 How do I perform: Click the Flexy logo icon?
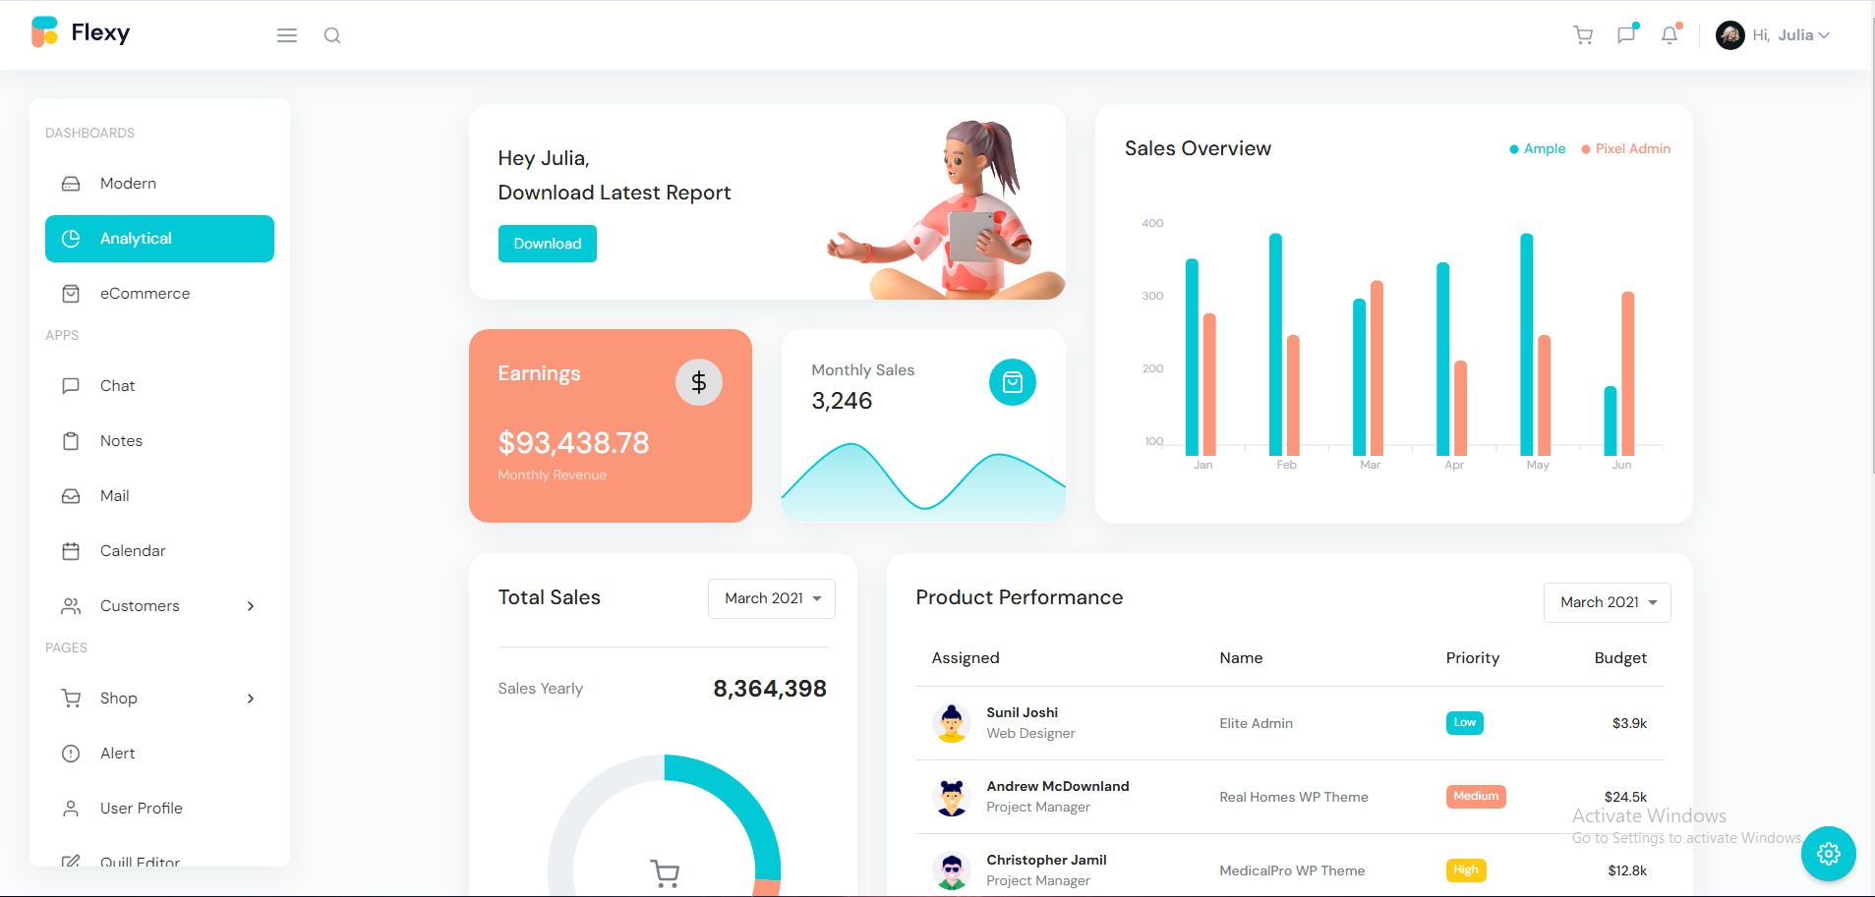pyautogui.click(x=44, y=32)
